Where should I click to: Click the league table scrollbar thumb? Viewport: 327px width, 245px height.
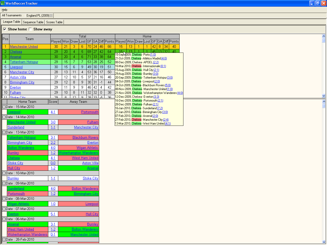point(324,40)
